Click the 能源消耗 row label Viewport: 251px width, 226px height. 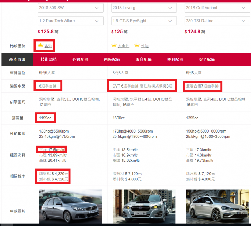17,155
